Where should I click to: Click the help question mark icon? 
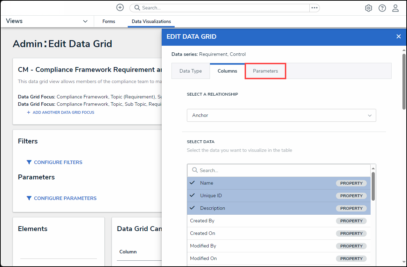coord(382,8)
